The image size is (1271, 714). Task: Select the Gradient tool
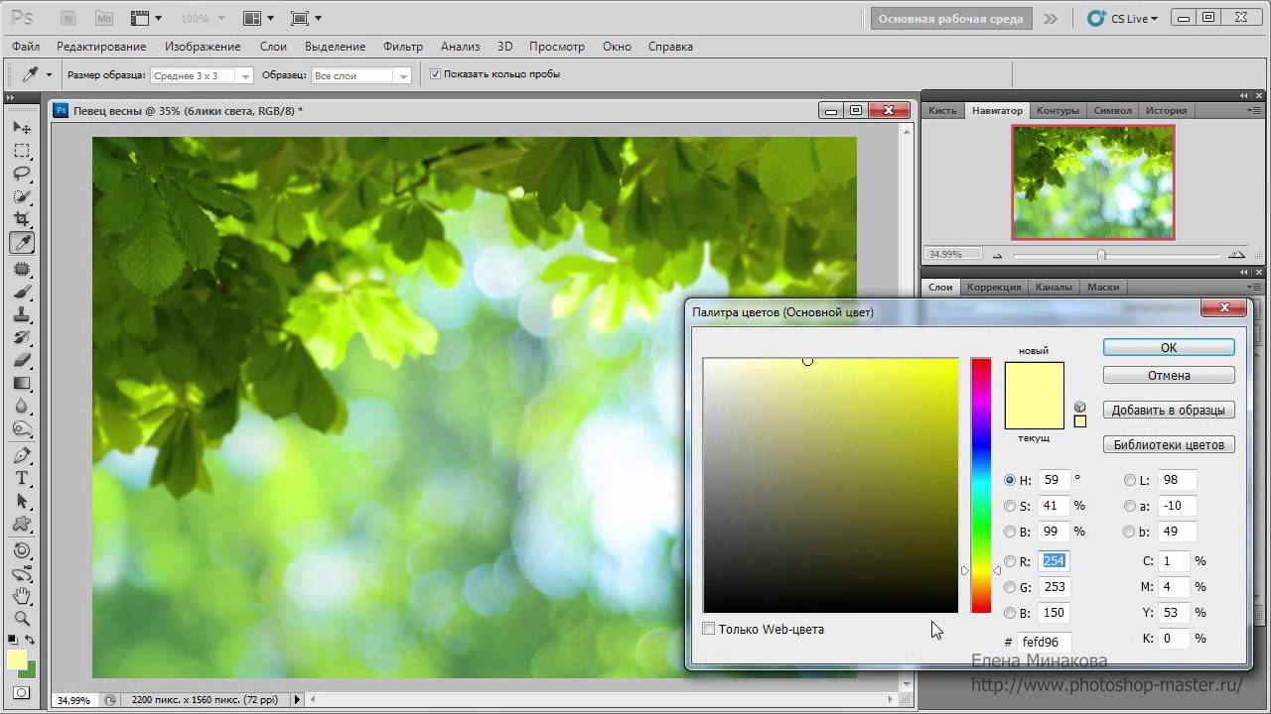[22, 384]
